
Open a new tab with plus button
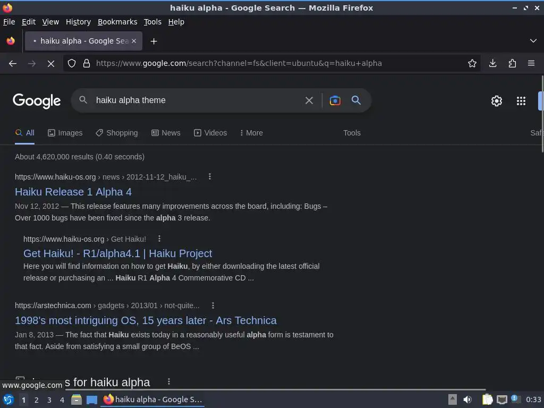[154, 41]
